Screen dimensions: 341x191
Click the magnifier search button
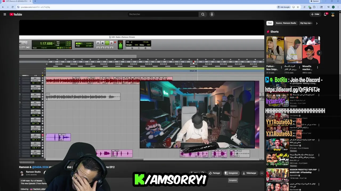tap(203, 14)
